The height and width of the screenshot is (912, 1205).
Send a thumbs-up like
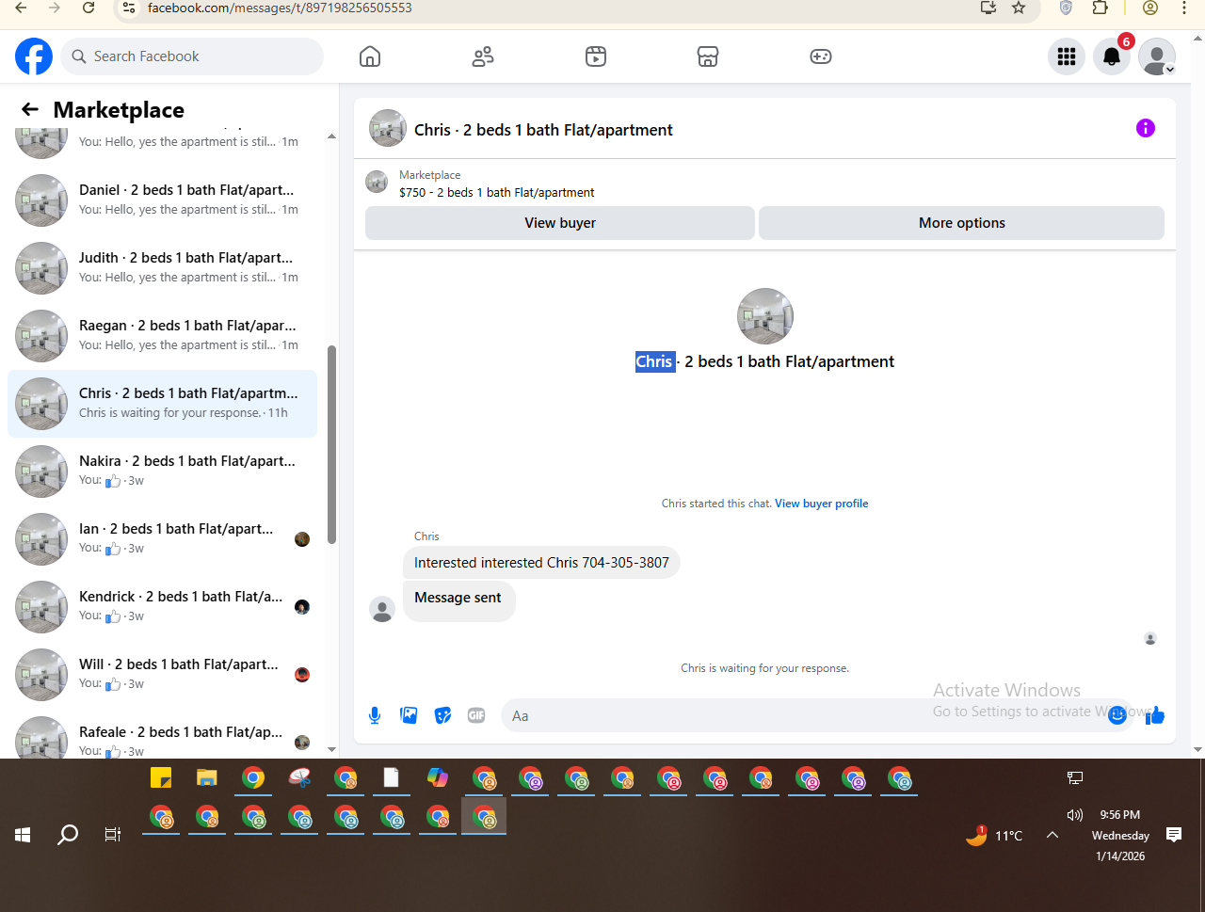[1155, 715]
